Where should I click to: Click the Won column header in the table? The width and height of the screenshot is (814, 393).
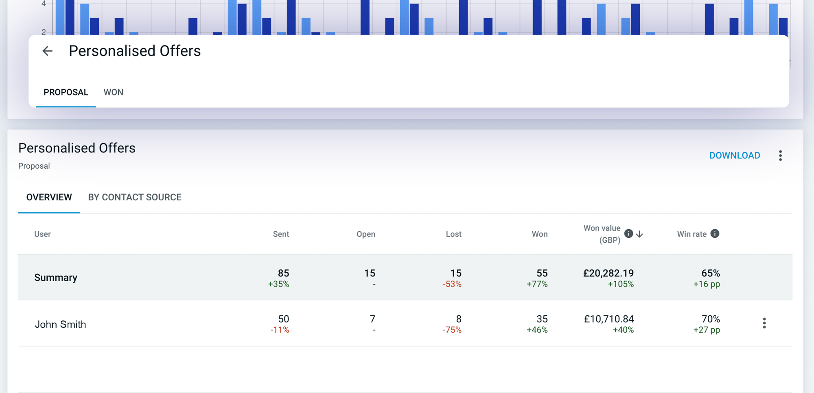[x=539, y=234]
